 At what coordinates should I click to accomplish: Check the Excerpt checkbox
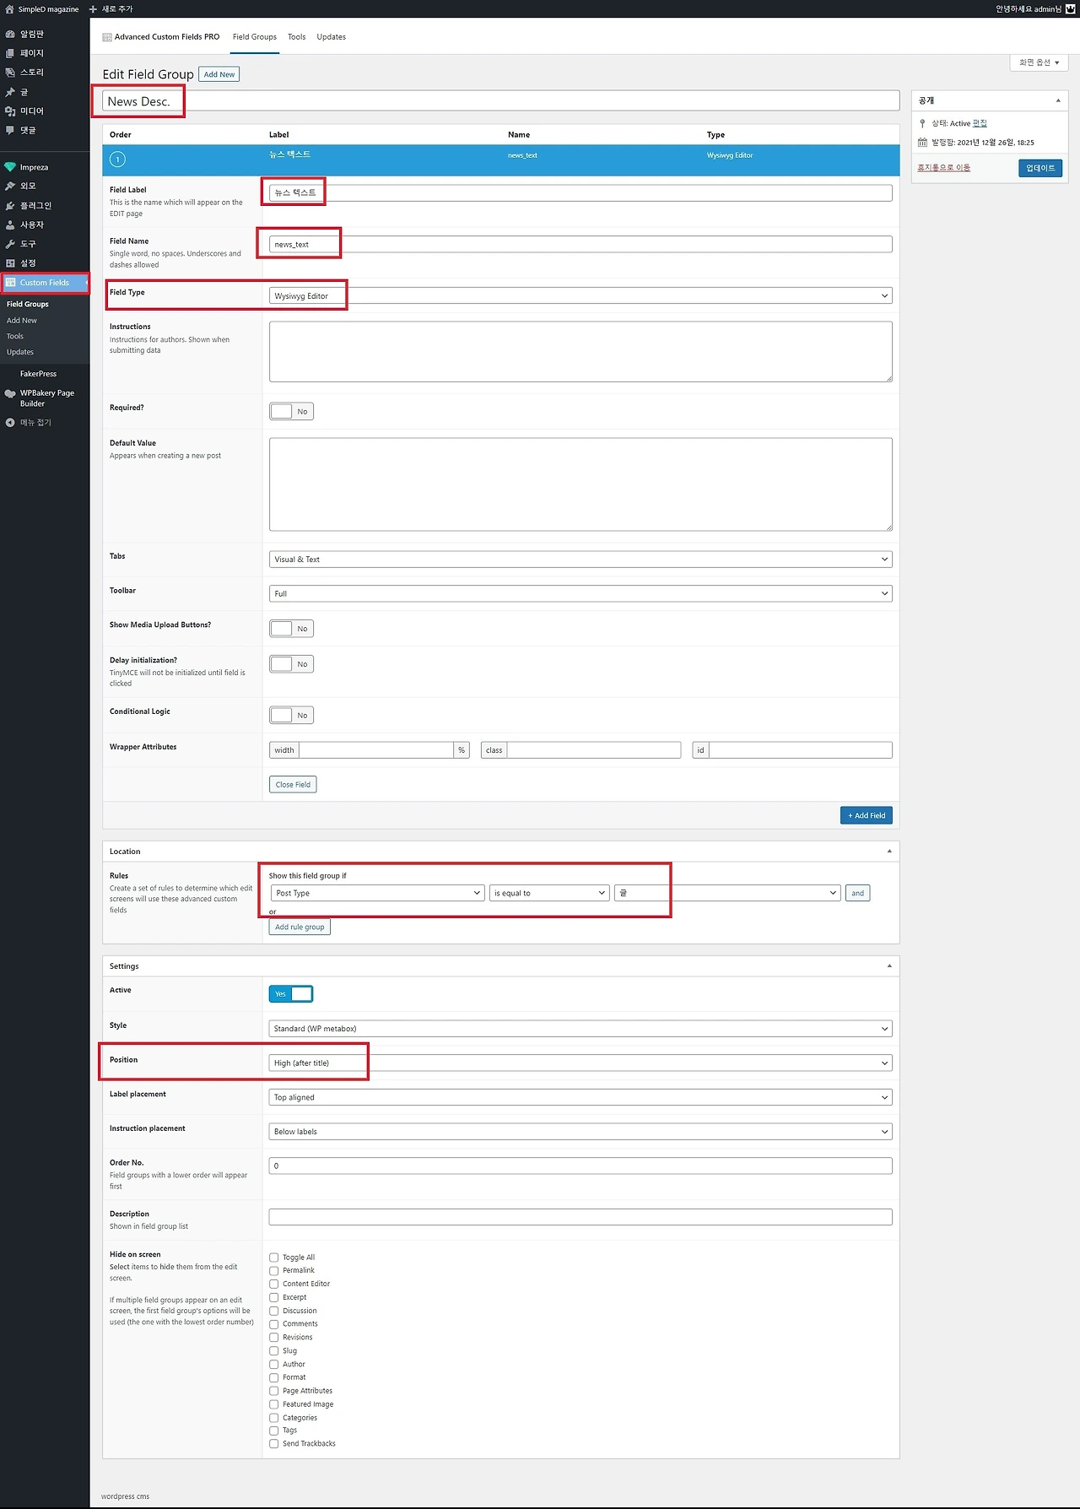point(274,1298)
